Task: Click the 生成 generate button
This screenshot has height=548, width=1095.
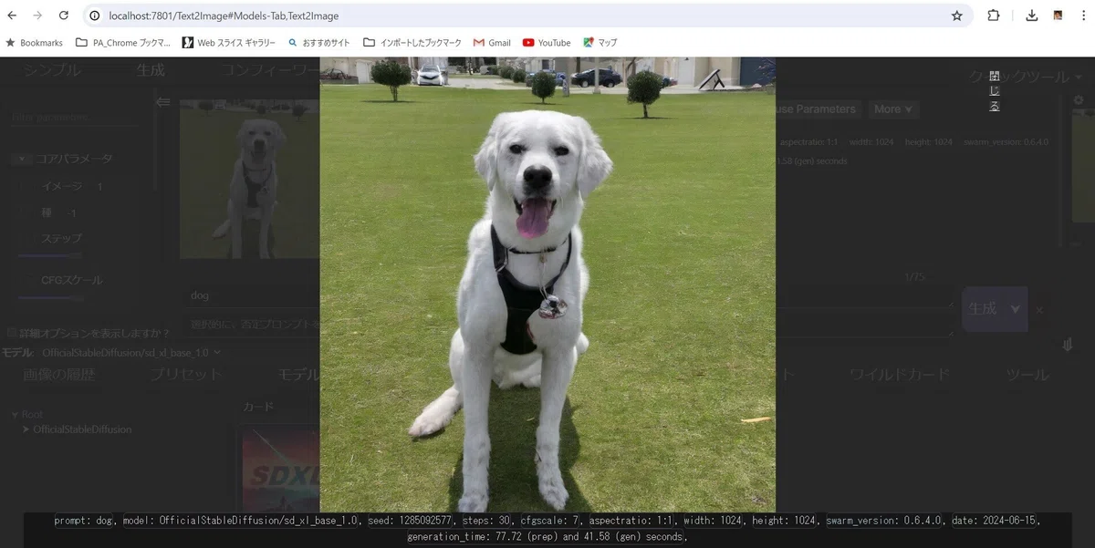Action: [x=983, y=309]
